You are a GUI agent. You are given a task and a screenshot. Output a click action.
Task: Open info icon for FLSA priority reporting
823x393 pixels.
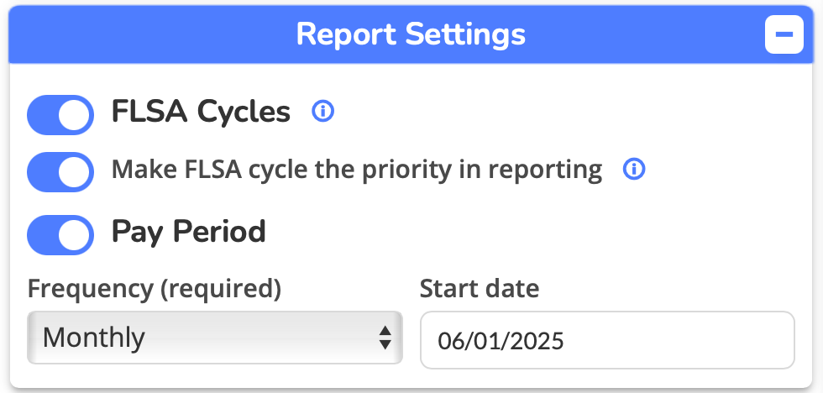[634, 170]
